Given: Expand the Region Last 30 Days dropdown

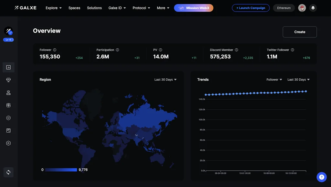Looking at the screenshot, I should [x=165, y=80].
